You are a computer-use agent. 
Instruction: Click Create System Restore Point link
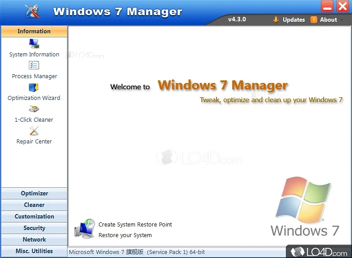pos(135,225)
